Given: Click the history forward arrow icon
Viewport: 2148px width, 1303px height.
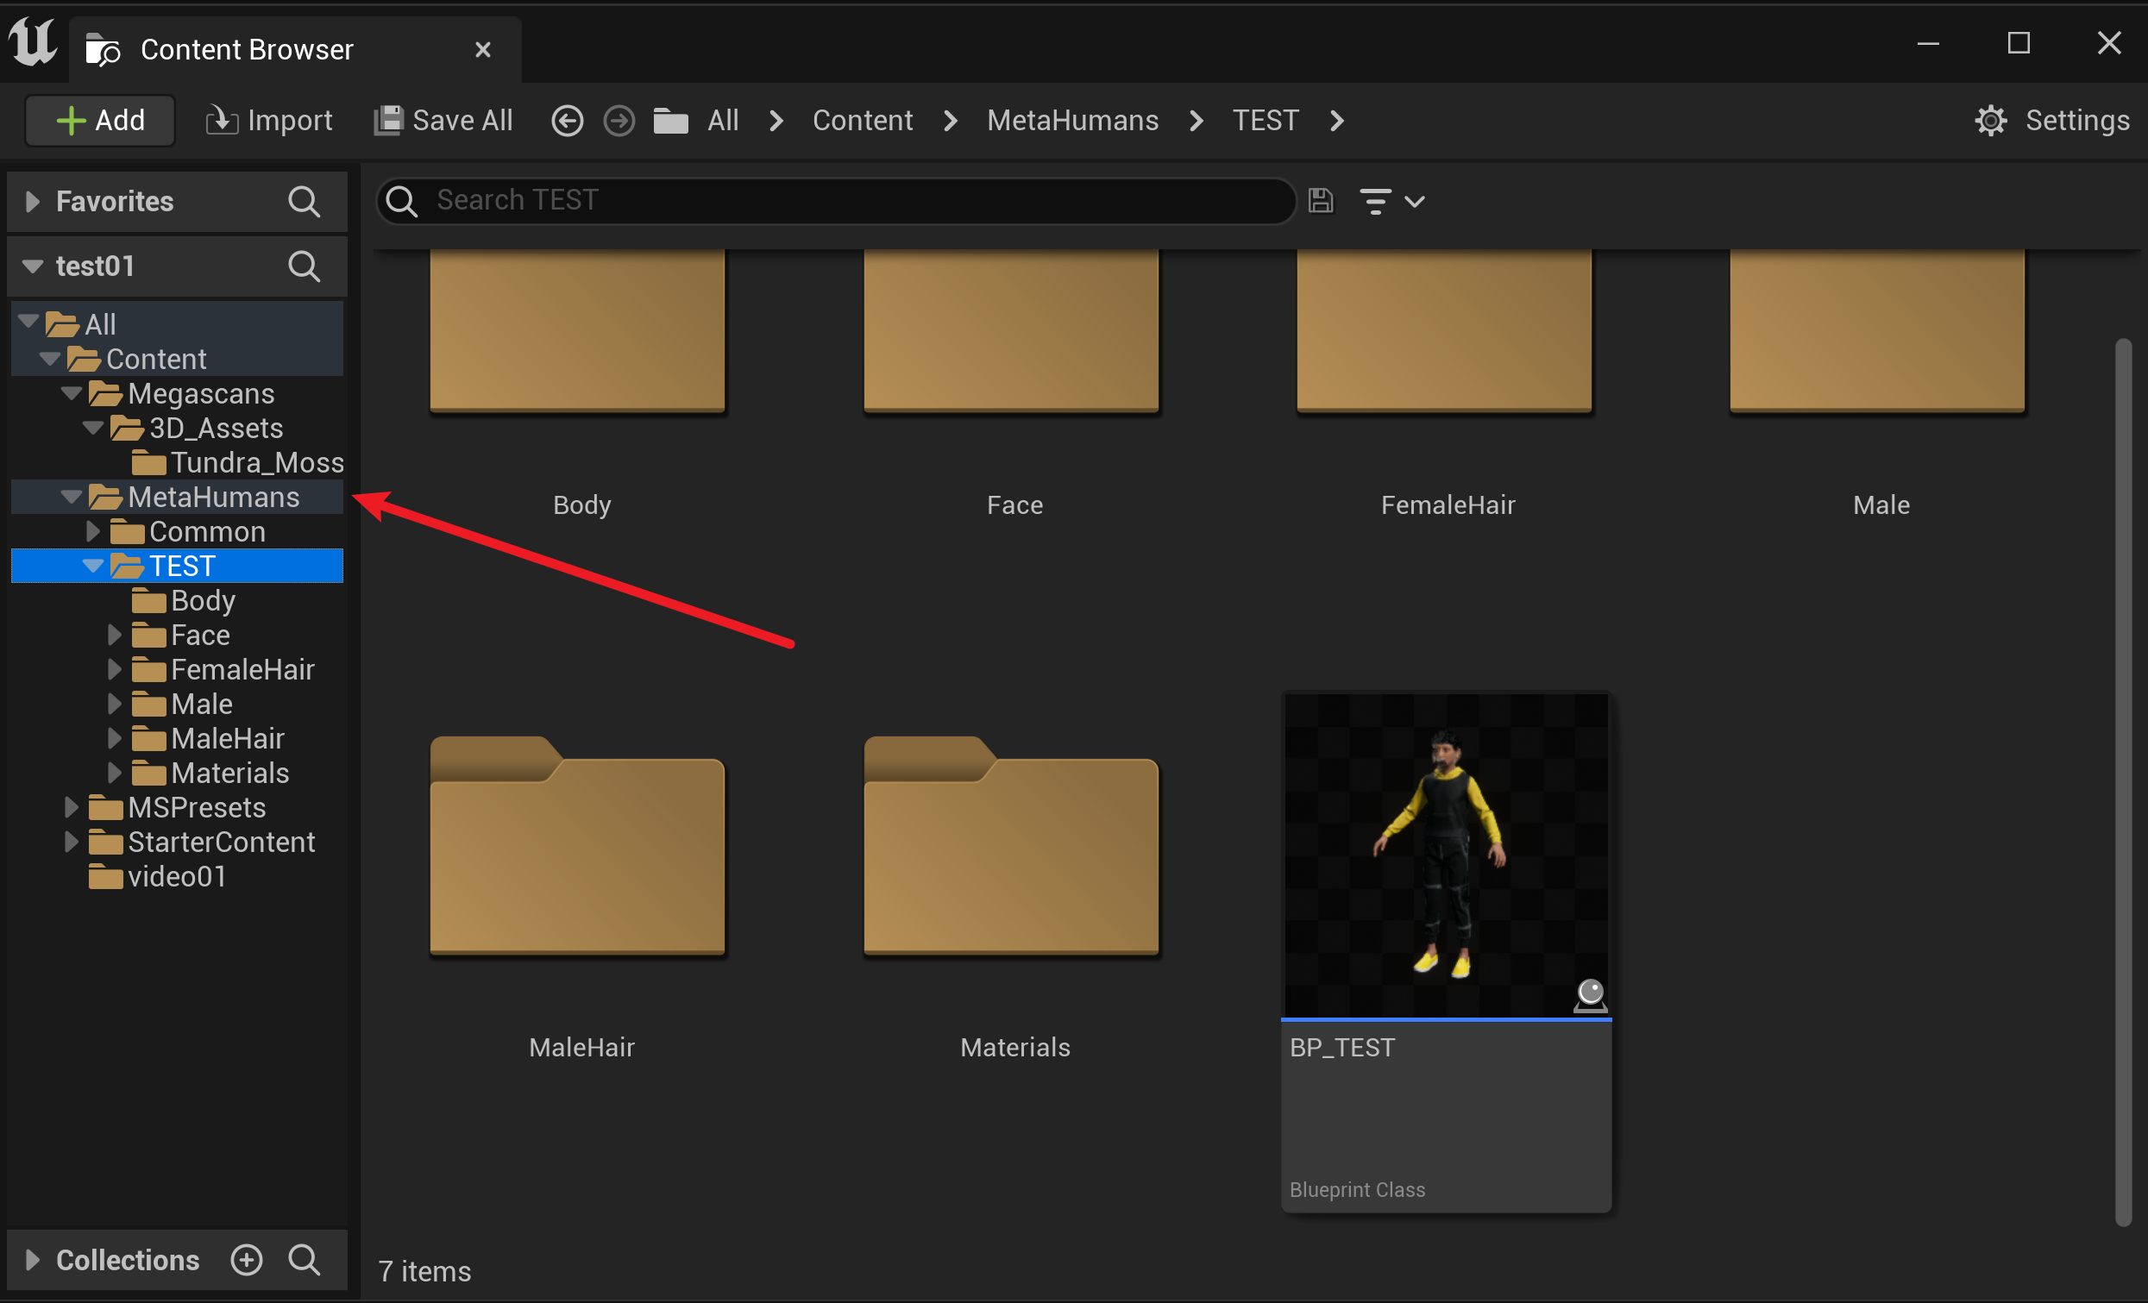Looking at the screenshot, I should [619, 120].
